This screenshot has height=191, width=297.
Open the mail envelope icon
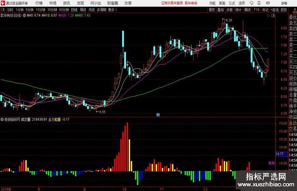pos(268,3)
